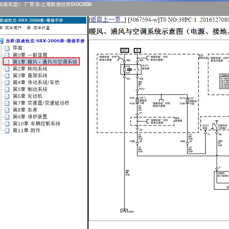Click page icon beside 第1章 暖风、通风与空调系统
229x229 pixels.
pyautogui.click(x=7, y=62)
